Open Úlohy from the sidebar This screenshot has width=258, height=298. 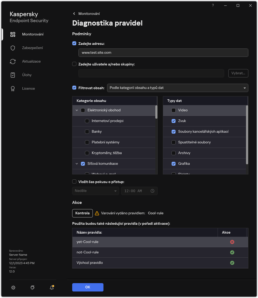pyautogui.click(x=13, y=75)
